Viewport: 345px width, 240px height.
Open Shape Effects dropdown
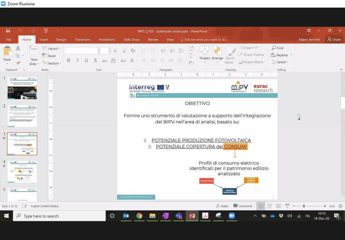[252, 62]
